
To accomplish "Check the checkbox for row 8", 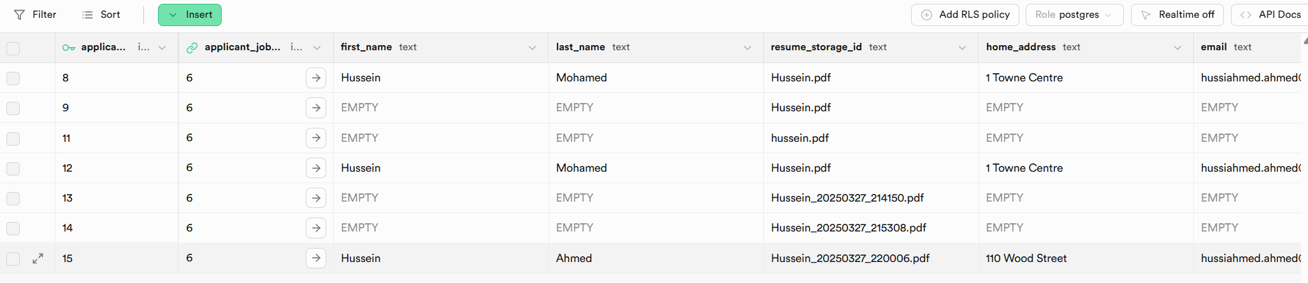I will [x=13, y=78].
